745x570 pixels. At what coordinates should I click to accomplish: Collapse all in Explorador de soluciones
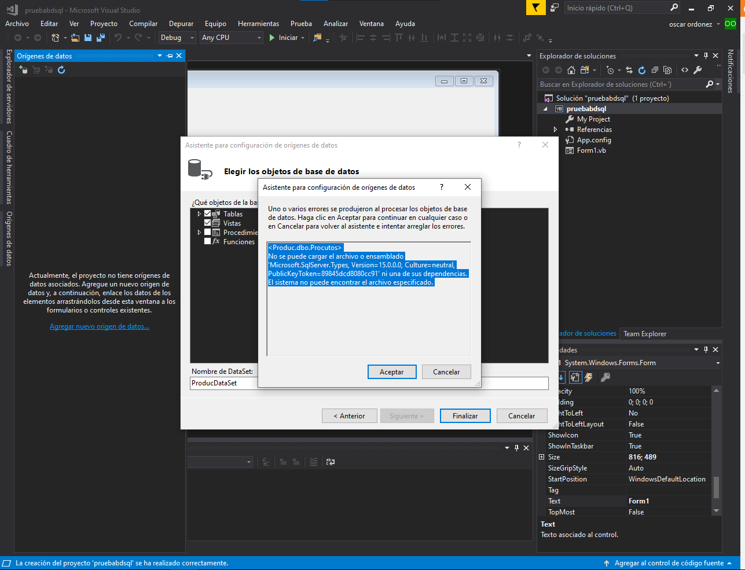(x=655, y=70)
